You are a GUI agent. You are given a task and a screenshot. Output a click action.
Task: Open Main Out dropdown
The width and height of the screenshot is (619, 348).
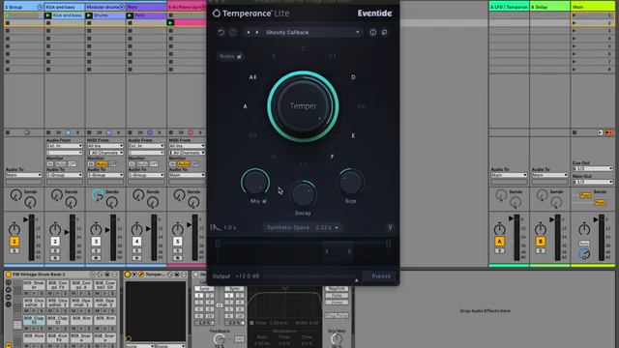[593, 182]
